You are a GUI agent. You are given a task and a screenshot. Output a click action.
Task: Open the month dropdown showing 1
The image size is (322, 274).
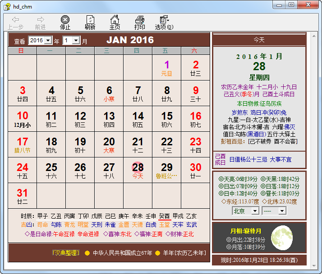point(71,40)
